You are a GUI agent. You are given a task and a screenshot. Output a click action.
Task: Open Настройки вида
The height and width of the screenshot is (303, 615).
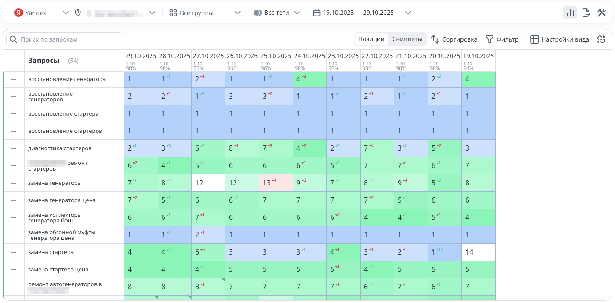pyautogui.click(x=560, y=39)
